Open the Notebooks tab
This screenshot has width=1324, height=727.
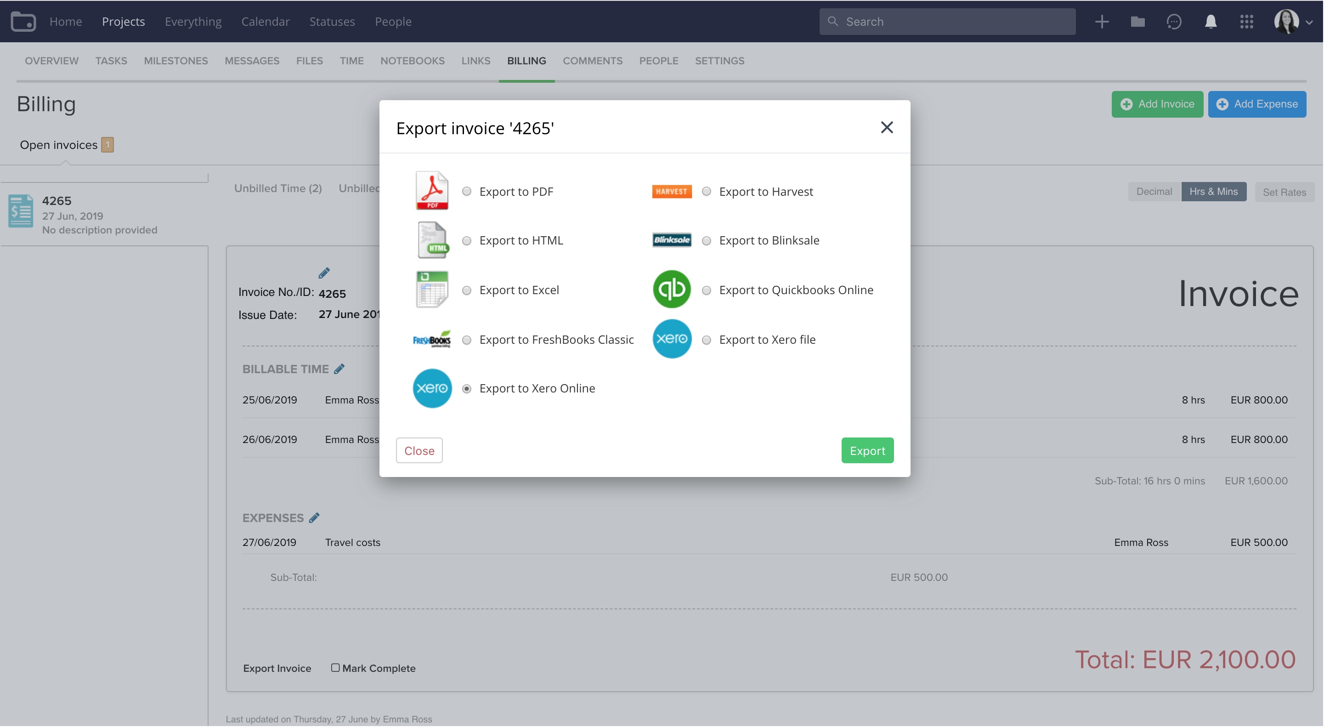(x=412, y=61)
